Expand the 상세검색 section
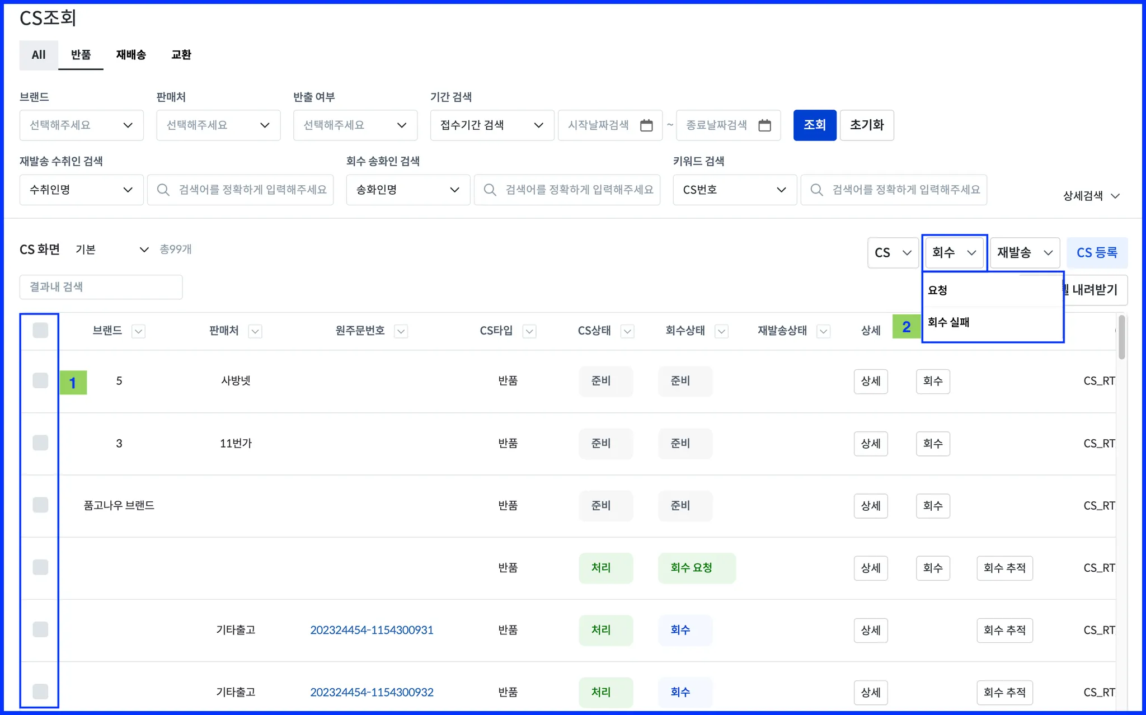 coord(1091,196)
